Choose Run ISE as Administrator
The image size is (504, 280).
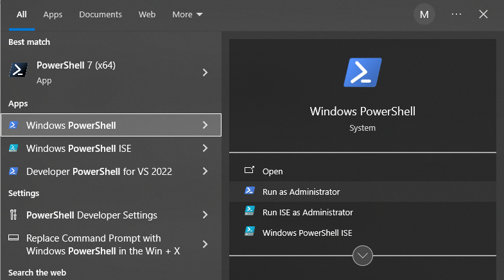363,212
